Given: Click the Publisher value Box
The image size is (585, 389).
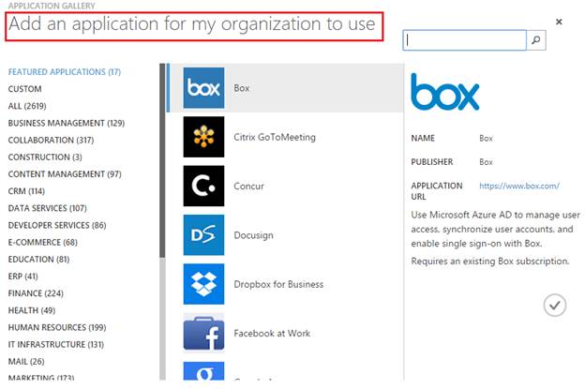Looking at the screenshot, I should coord(486,162).
